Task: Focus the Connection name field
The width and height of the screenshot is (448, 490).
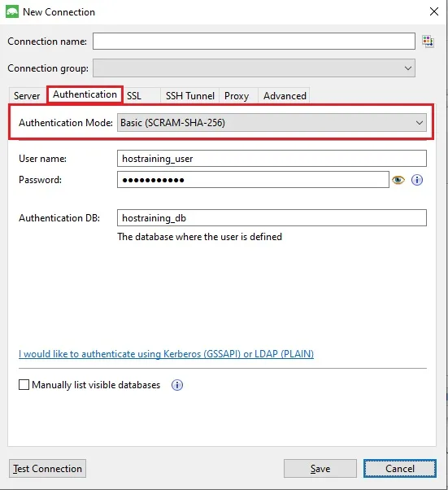Action: tap(254, 42)
